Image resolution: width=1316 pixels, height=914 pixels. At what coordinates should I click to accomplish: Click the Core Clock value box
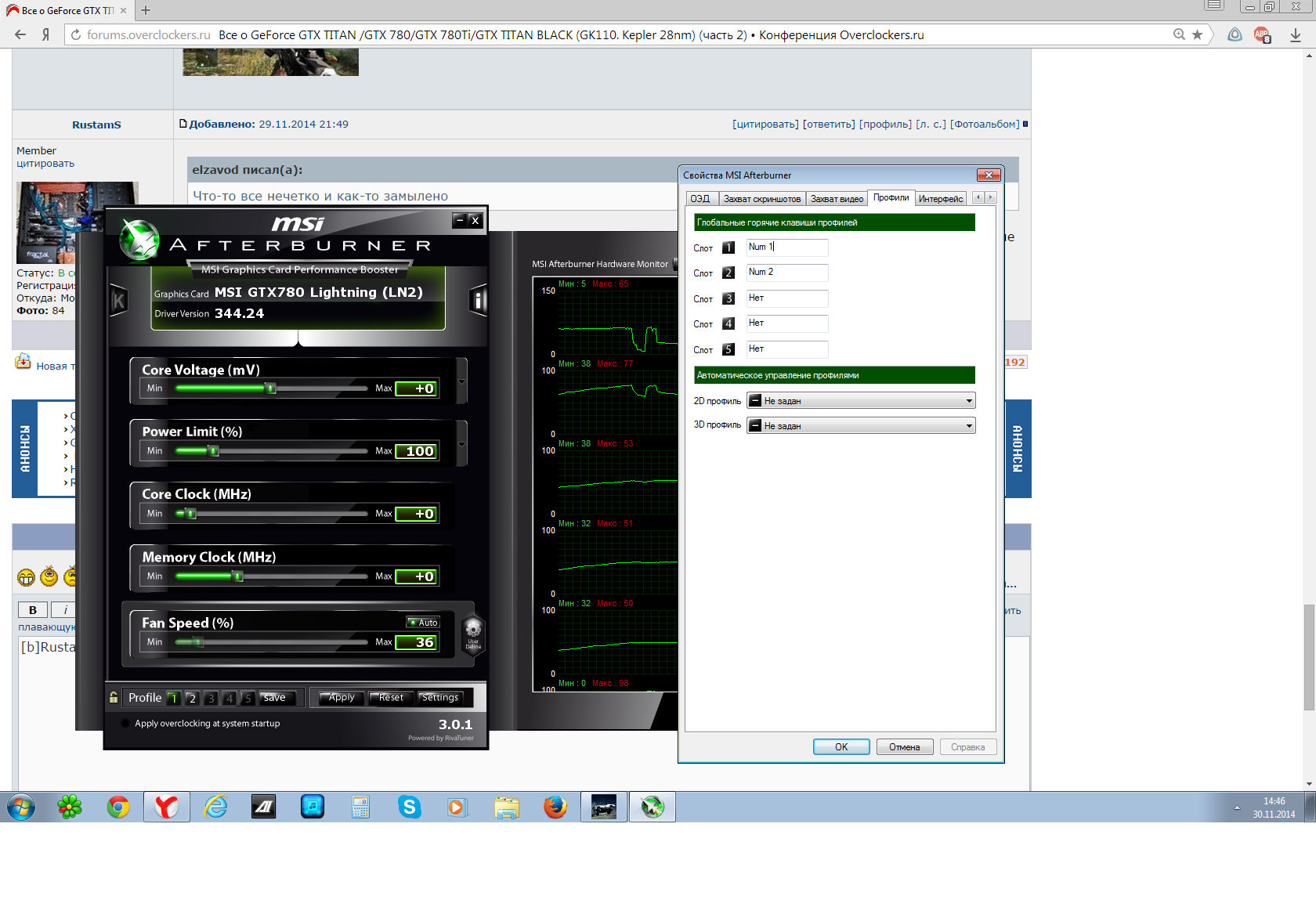coord(416,514)
